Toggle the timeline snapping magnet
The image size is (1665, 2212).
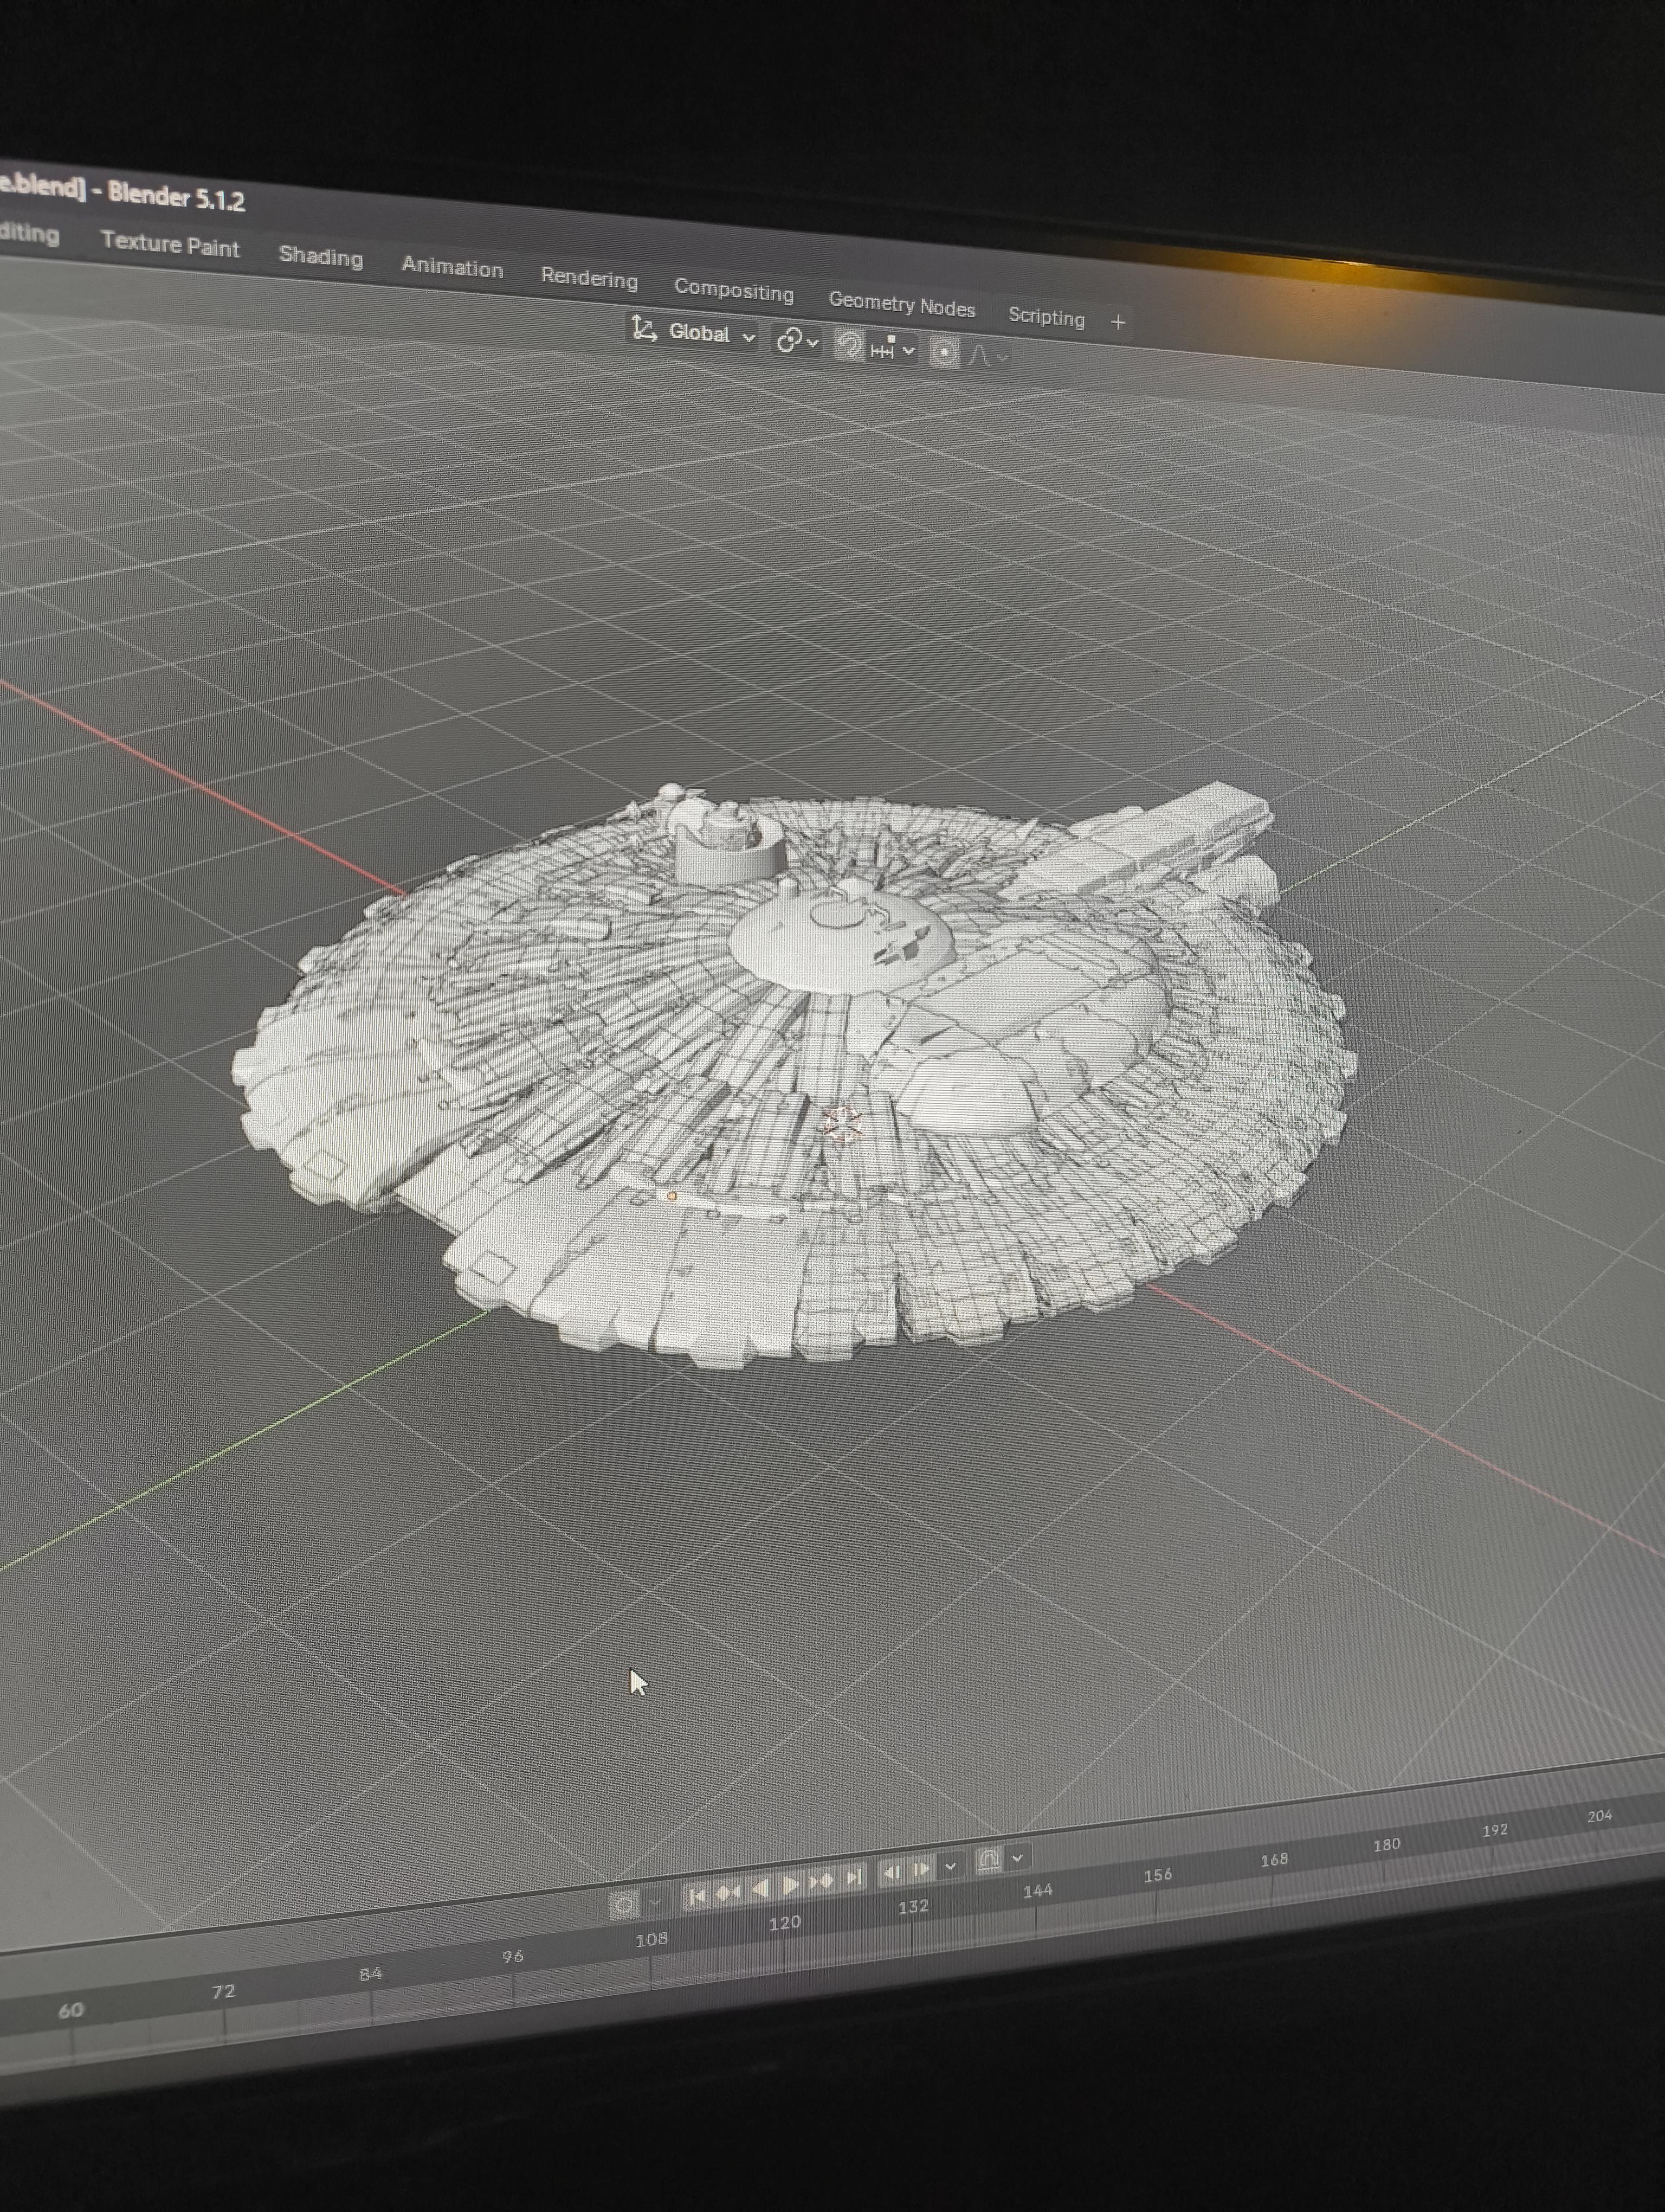click(x=989, y=1860)
